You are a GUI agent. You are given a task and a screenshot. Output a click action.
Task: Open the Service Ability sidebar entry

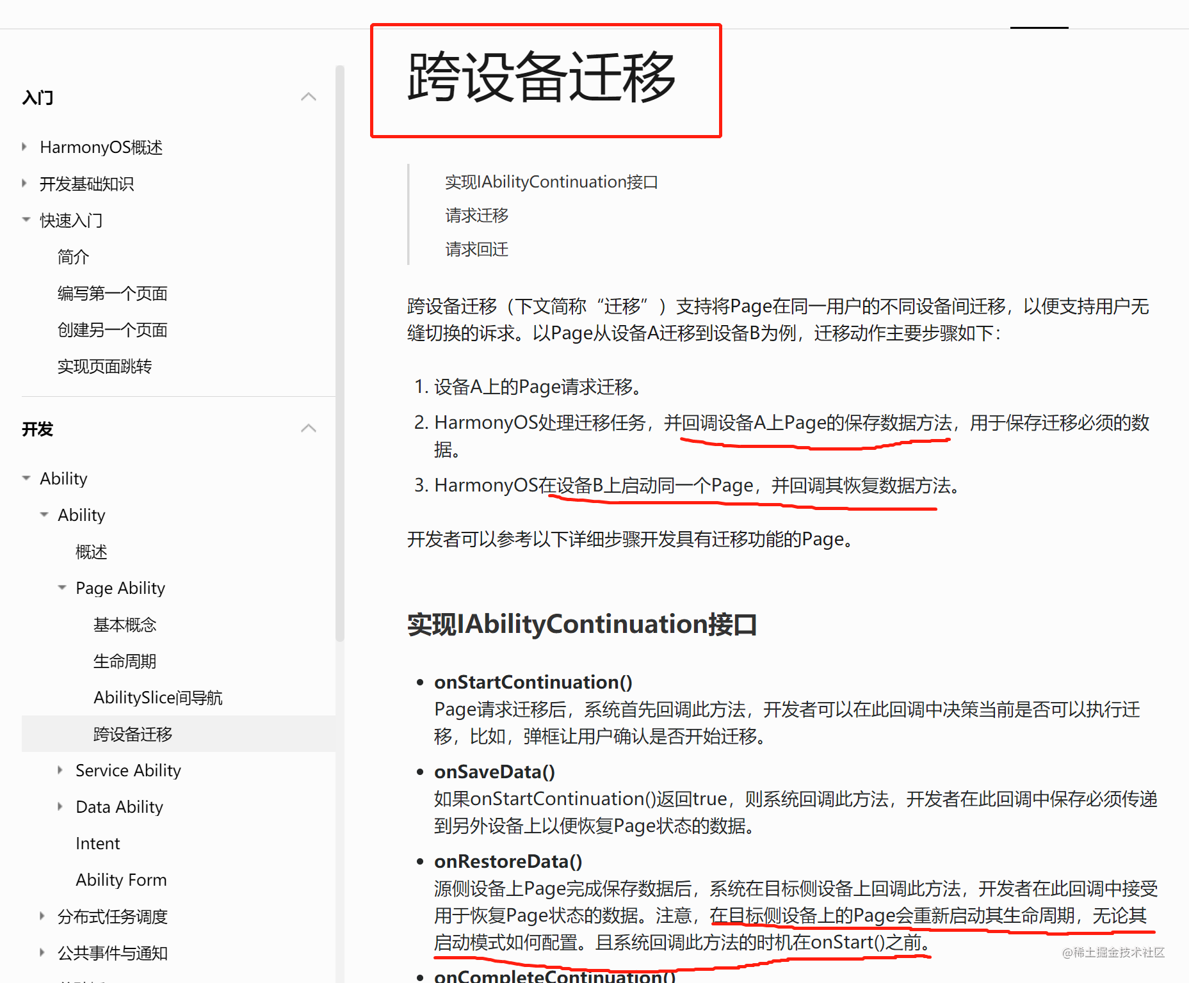click(128, 770)
